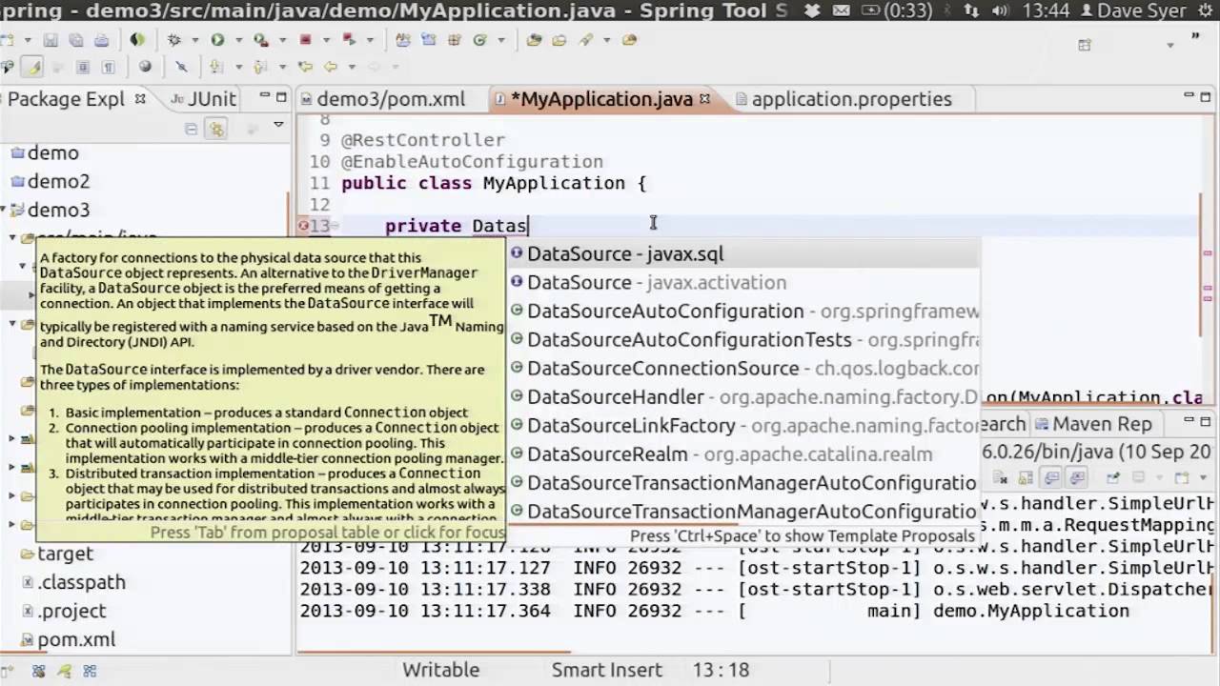Image resolution: width=1220 pixels, height=686 pixels.
Task: Click the Save All toolbar icon
Action: pos(76,41)
